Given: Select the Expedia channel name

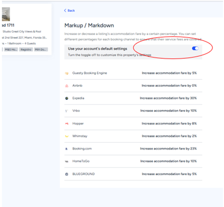Looking at the screenshot, I should tap(78, 98).
